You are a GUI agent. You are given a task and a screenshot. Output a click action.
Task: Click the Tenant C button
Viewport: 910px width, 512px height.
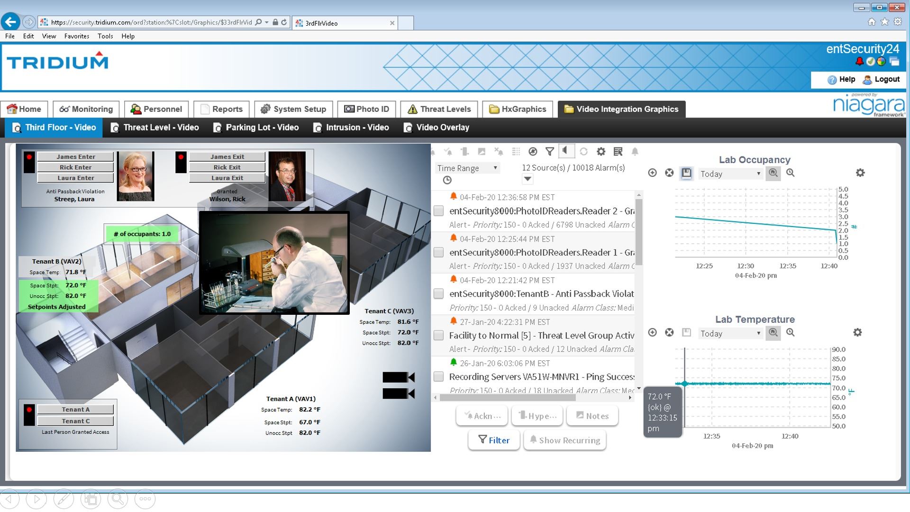[75, 421]
